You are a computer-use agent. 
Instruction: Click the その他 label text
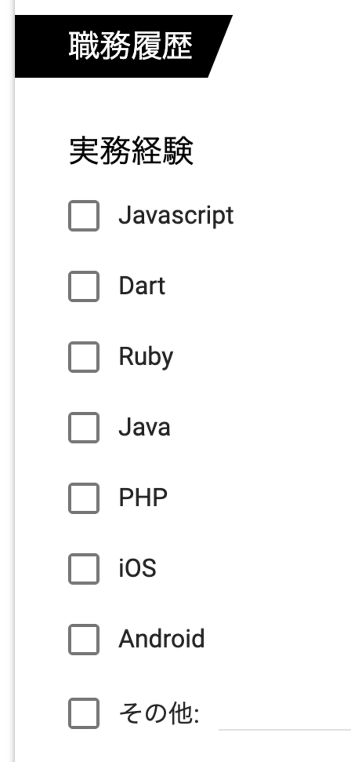click(159, 713)
